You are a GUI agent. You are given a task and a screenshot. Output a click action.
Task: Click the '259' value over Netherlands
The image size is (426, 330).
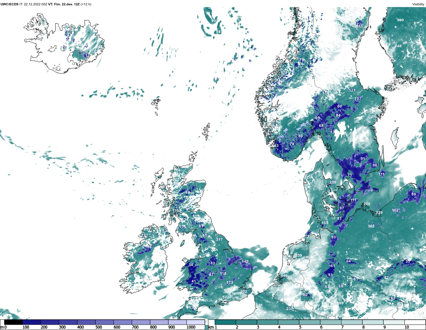pyautogui.click(x=299, y=256)
